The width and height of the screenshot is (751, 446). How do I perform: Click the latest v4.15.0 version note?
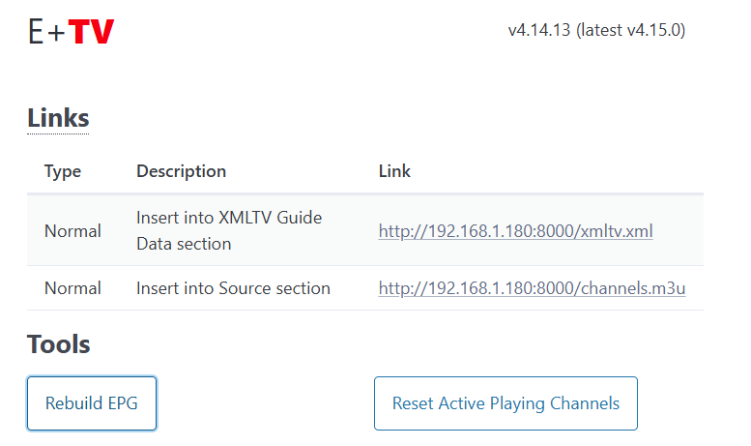[631, 30]
